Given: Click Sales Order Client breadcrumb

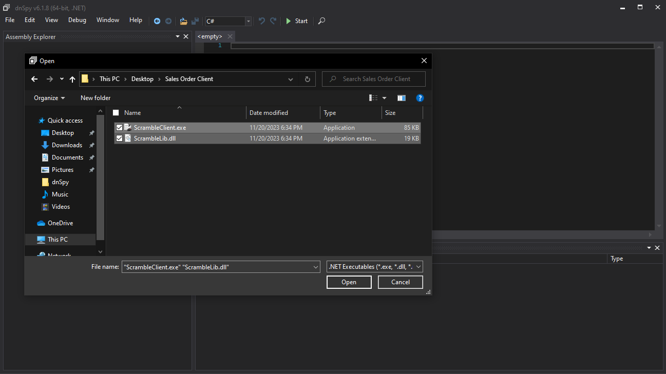Looking at the screenshot, I should click(189, 79).
